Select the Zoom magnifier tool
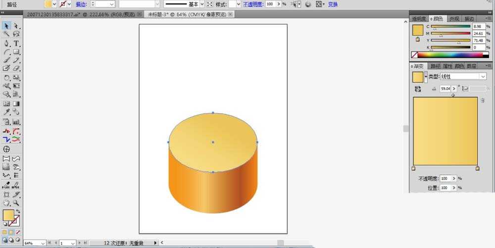 (16, 203)
